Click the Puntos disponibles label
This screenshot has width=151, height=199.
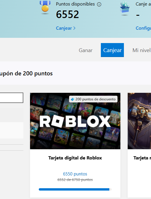75,4
